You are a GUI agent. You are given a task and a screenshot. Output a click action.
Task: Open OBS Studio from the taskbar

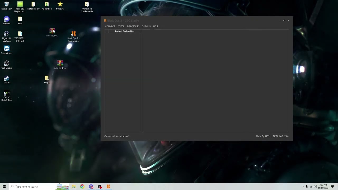pyautogui.click(x=100, y=187)
